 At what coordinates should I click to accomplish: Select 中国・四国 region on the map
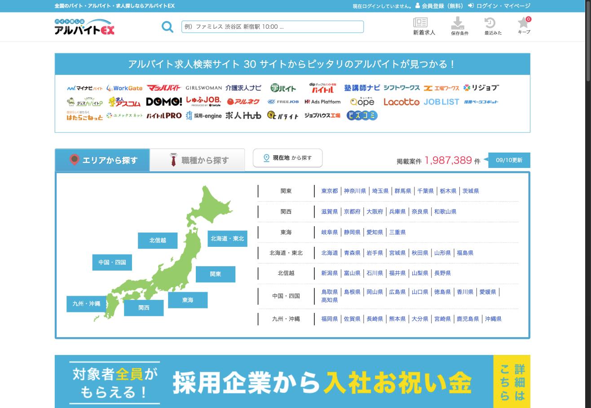coord(112,262)
